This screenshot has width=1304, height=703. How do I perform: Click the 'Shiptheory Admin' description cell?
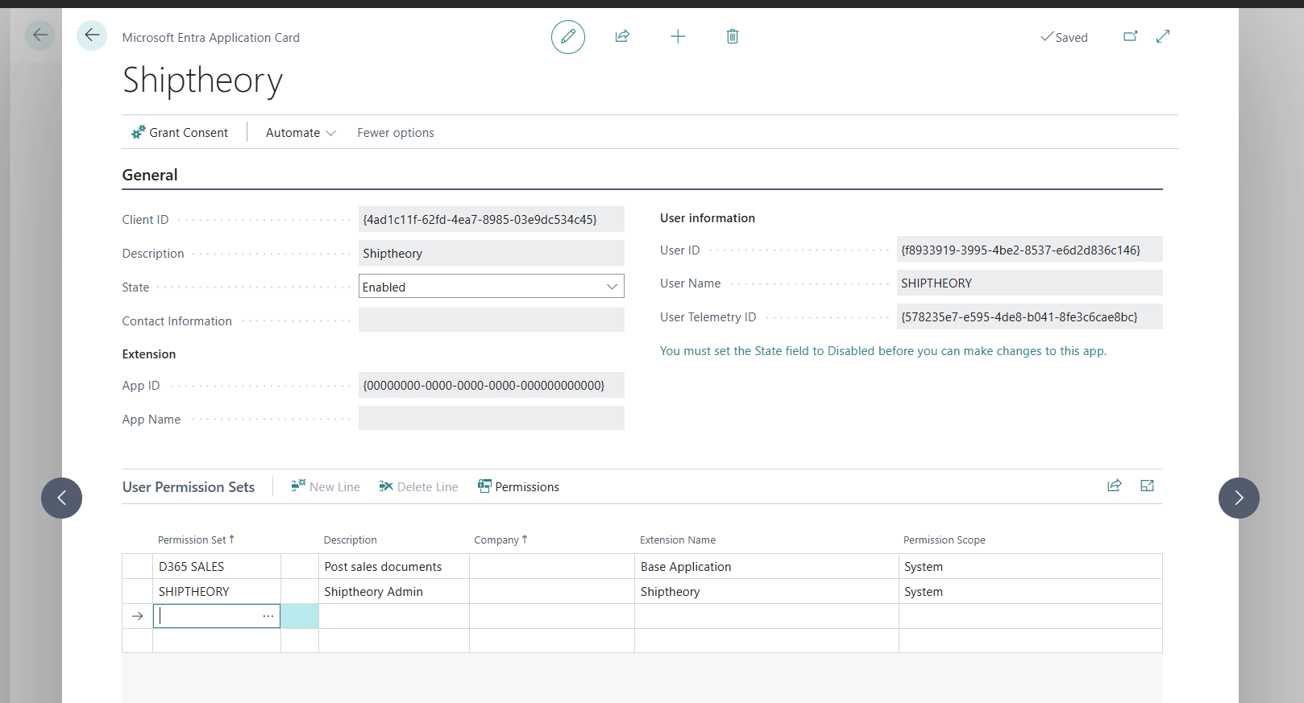(394, 591)
